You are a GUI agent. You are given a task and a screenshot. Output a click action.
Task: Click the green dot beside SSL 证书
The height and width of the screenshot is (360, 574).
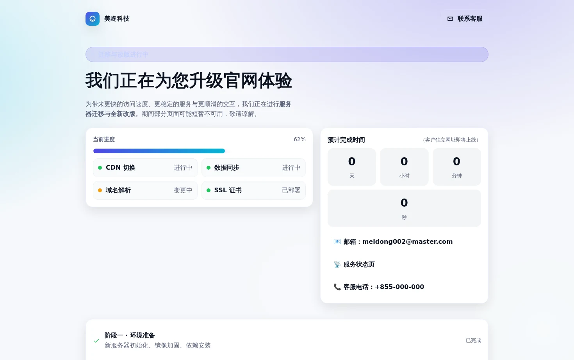pos(209,190)
